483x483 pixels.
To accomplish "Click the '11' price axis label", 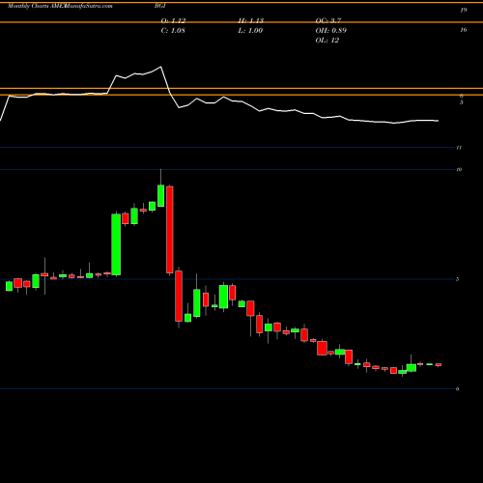I will point(459,148).
